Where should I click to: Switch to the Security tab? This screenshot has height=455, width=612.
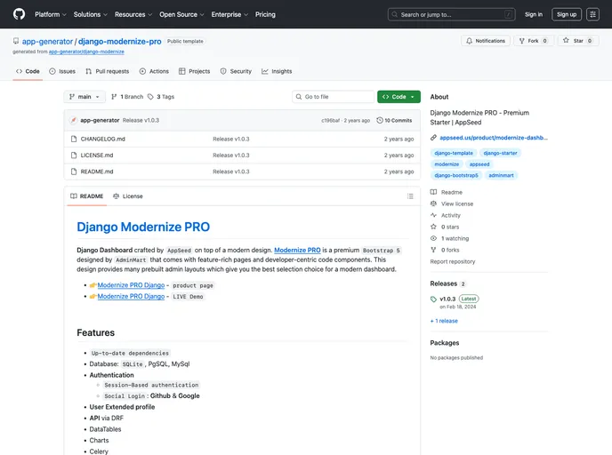coord(236,71)
